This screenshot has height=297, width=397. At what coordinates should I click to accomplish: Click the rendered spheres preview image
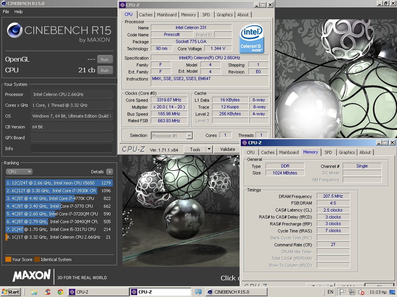click(181, 211)
